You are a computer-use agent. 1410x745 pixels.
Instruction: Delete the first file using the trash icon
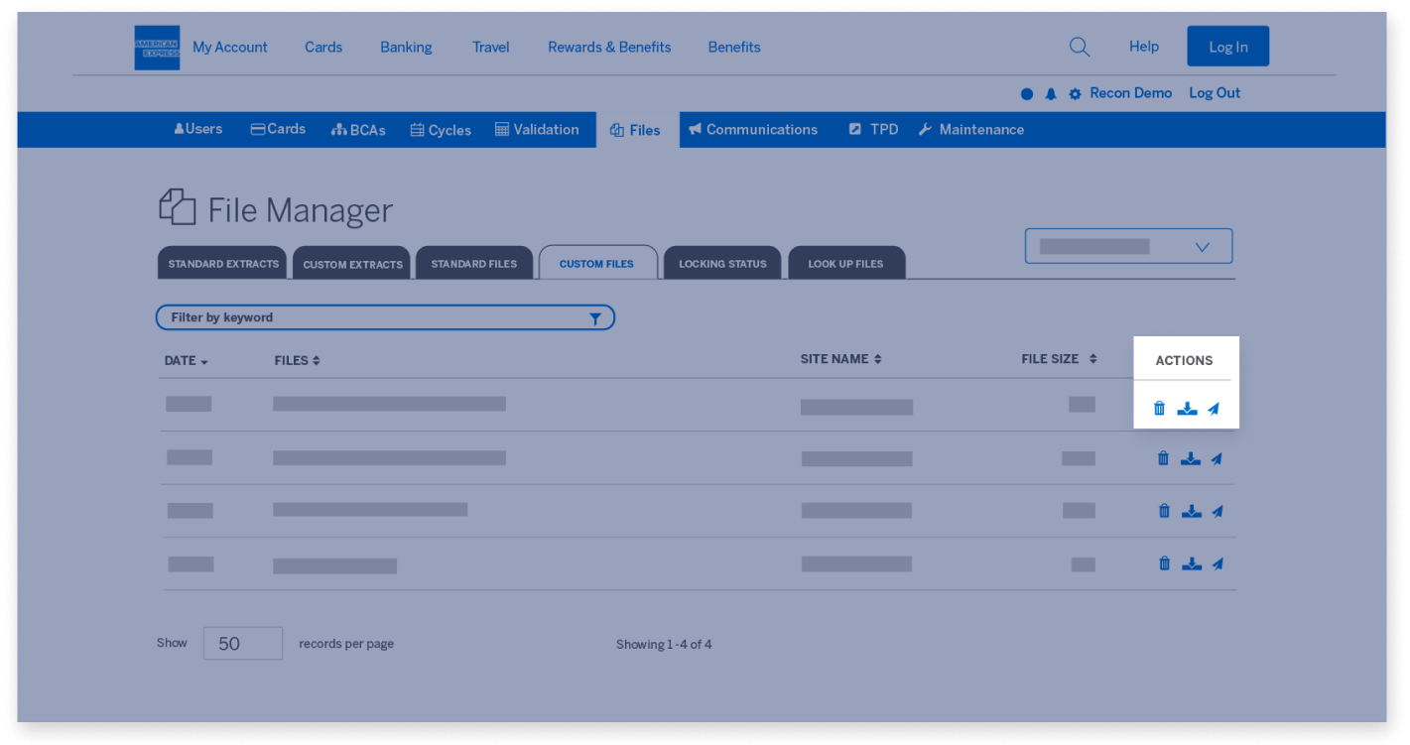1159,408
